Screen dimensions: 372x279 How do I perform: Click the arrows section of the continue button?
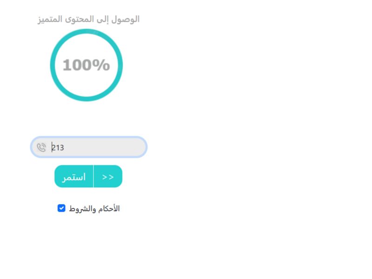coord(108,177)
